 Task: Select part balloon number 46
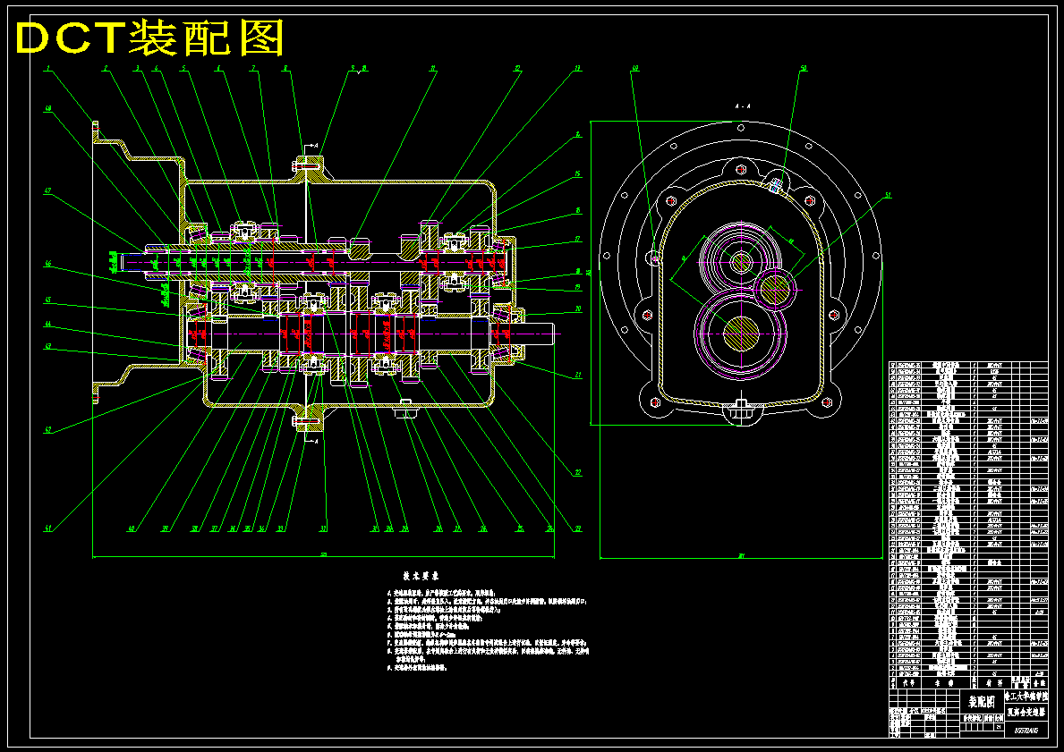[48, 266]
